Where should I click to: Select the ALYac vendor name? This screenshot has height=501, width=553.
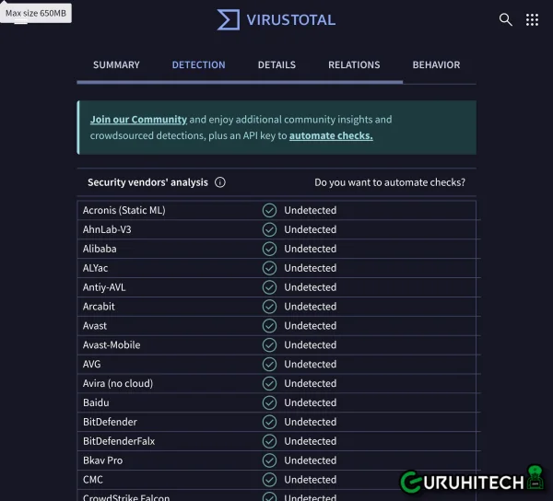[x=95, y=268]
